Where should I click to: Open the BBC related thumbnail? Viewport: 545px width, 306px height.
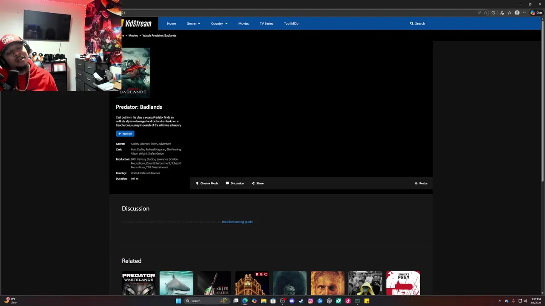coord(252,283)
